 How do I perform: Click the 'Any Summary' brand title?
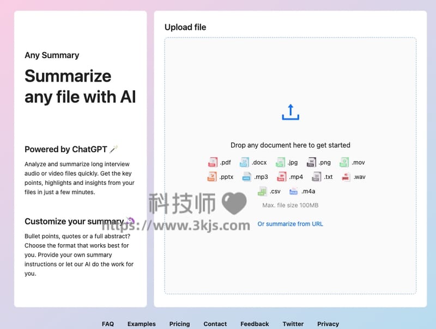[x=52, y=55]
